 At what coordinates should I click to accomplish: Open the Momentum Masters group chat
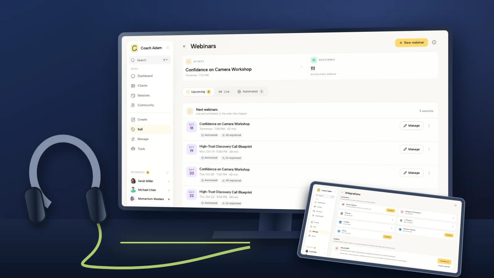(150, 199)
